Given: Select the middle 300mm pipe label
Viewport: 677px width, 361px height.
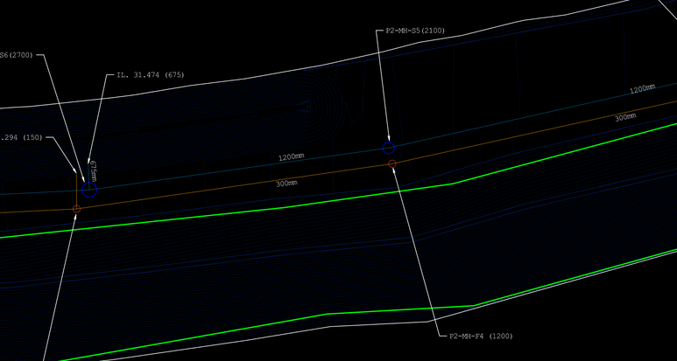Looking at the screenshot, I should pyautogui.click(x=286, y=184).
